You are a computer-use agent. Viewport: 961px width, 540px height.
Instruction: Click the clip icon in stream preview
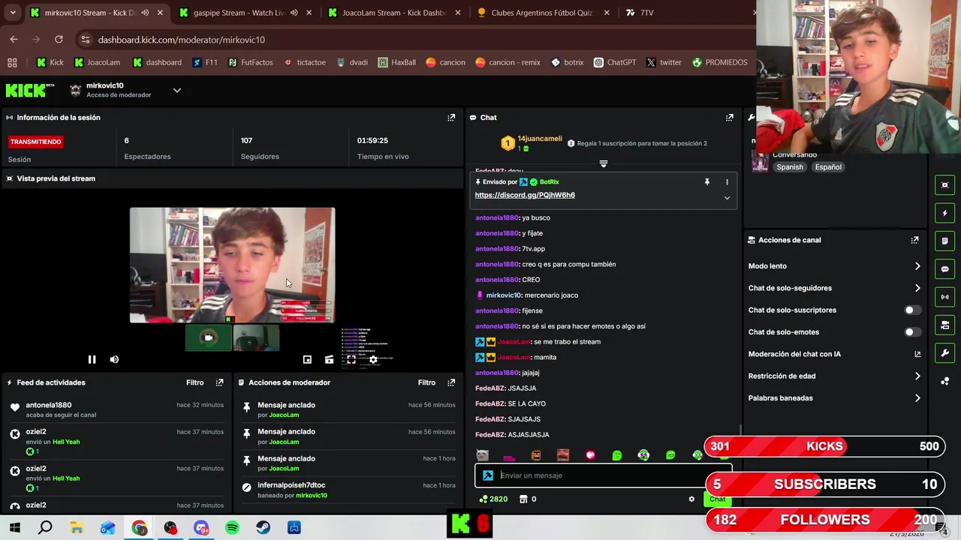pos(329,360)
